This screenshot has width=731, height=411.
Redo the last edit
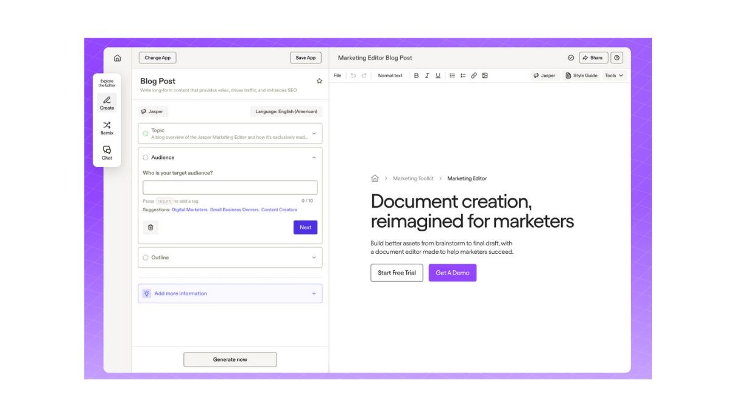pos(364,76)
